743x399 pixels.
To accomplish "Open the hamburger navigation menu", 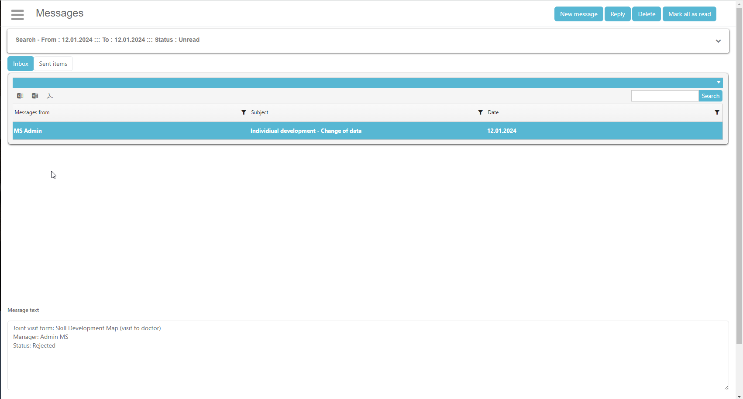I will point(17,15).
